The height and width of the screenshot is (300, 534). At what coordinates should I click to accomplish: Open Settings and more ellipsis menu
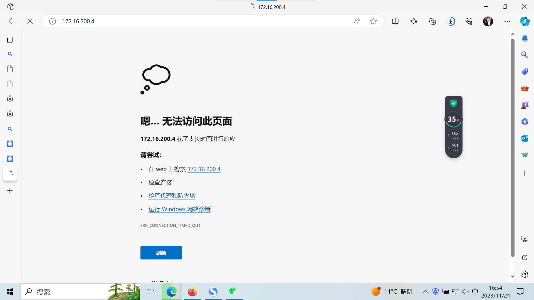[x=507, y=21]
